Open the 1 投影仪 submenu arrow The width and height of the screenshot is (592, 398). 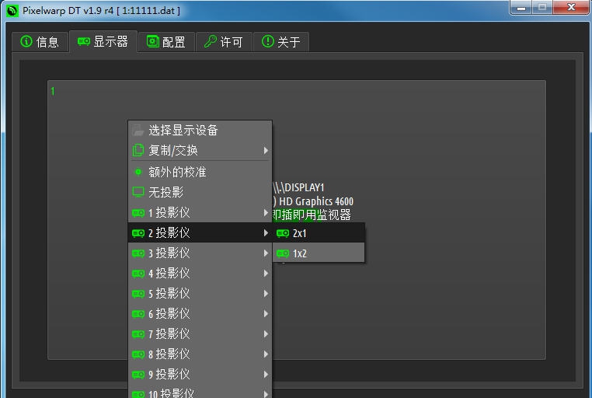(x=266, y=213)
